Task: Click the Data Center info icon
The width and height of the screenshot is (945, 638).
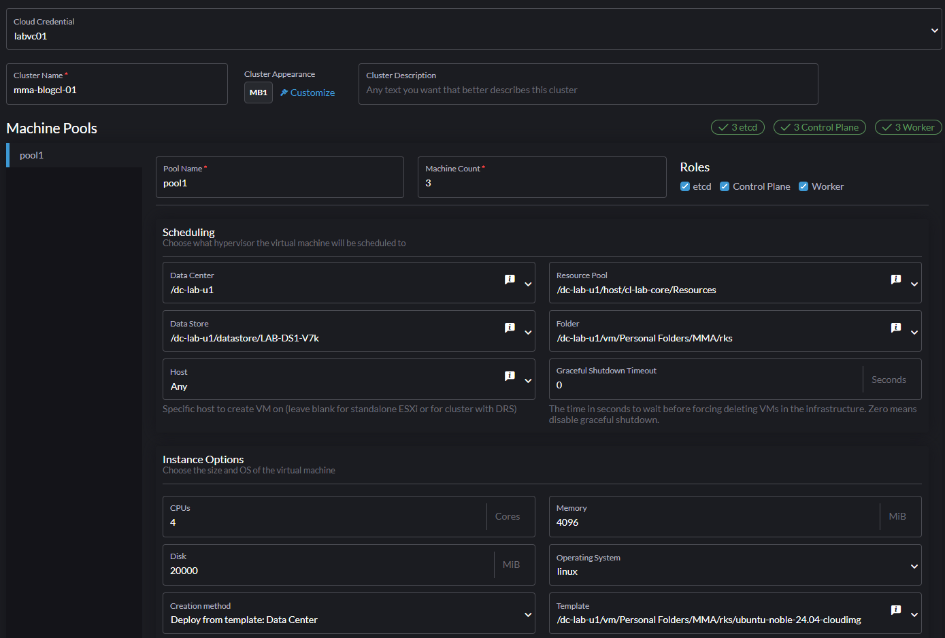Action: tap(510, 280)
